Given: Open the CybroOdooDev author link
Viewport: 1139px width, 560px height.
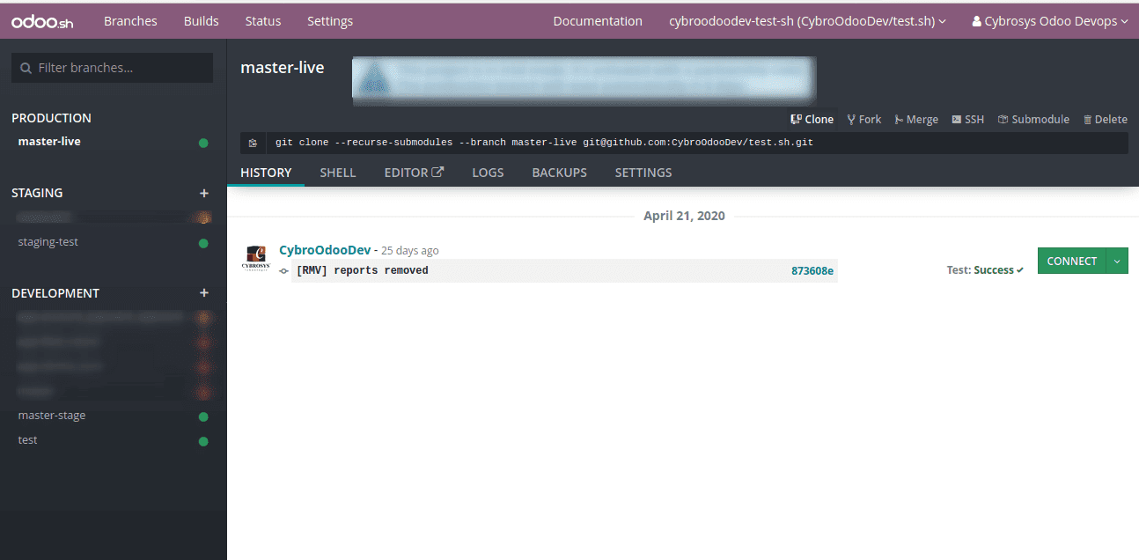Looking at the screenshot, I should [325, 250].
